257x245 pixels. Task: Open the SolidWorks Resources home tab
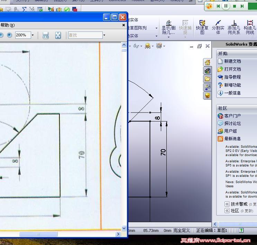pyautogui.click(x=207, y=62)
